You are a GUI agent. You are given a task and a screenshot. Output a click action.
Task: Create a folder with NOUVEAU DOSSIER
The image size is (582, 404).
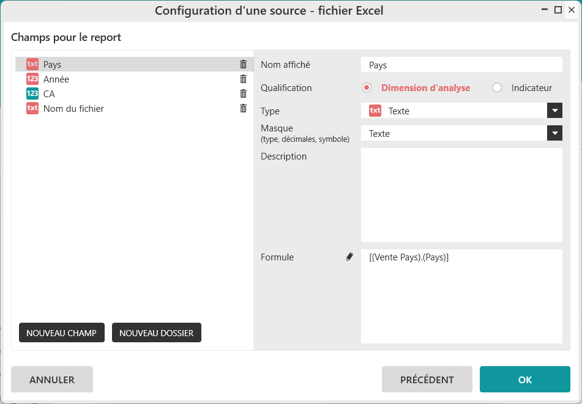pos(156,333)
